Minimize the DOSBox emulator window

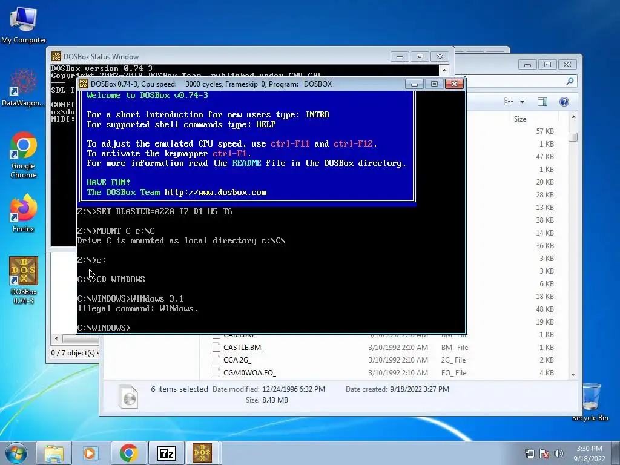pyautogui.click(x=414, y=84)
